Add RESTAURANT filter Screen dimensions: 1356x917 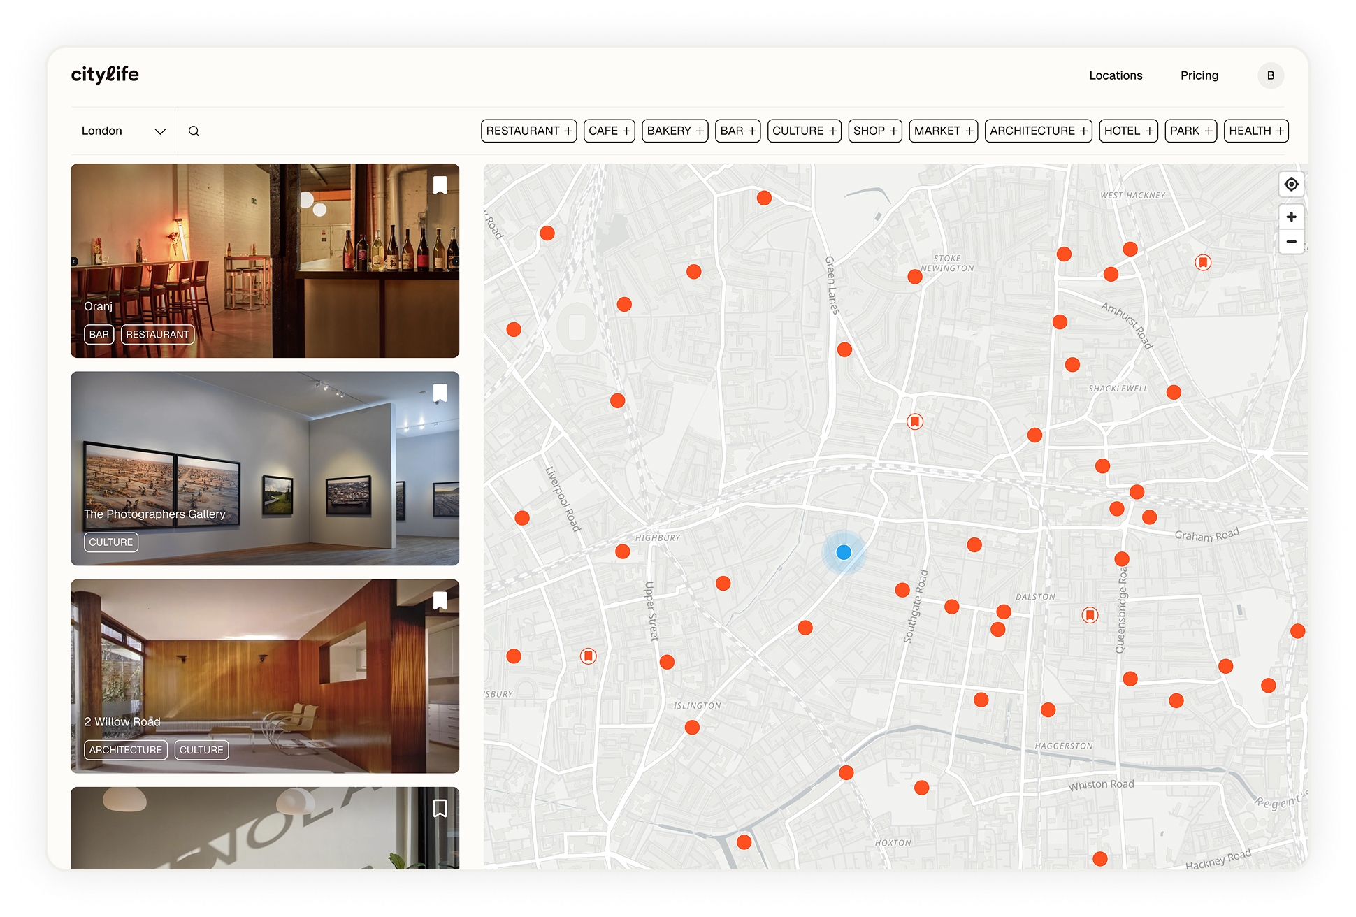point(529,131)
